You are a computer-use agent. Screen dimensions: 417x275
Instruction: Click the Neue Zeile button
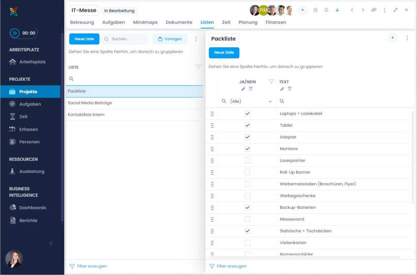pyautogui.click(x=224, y=53)
